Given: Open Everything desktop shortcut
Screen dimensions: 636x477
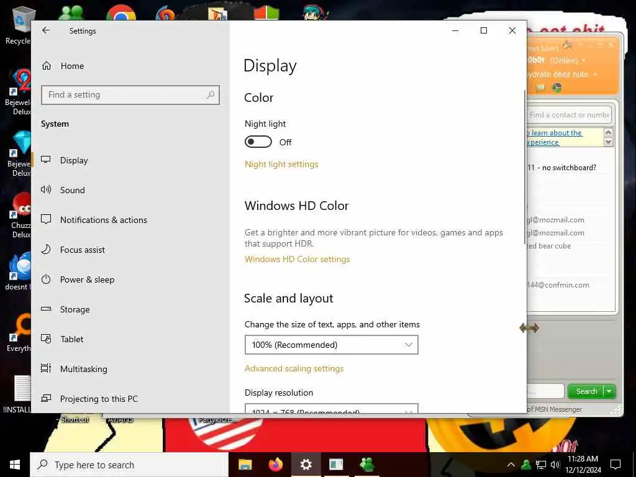Looking at the screenshot, I should (18, 334).
